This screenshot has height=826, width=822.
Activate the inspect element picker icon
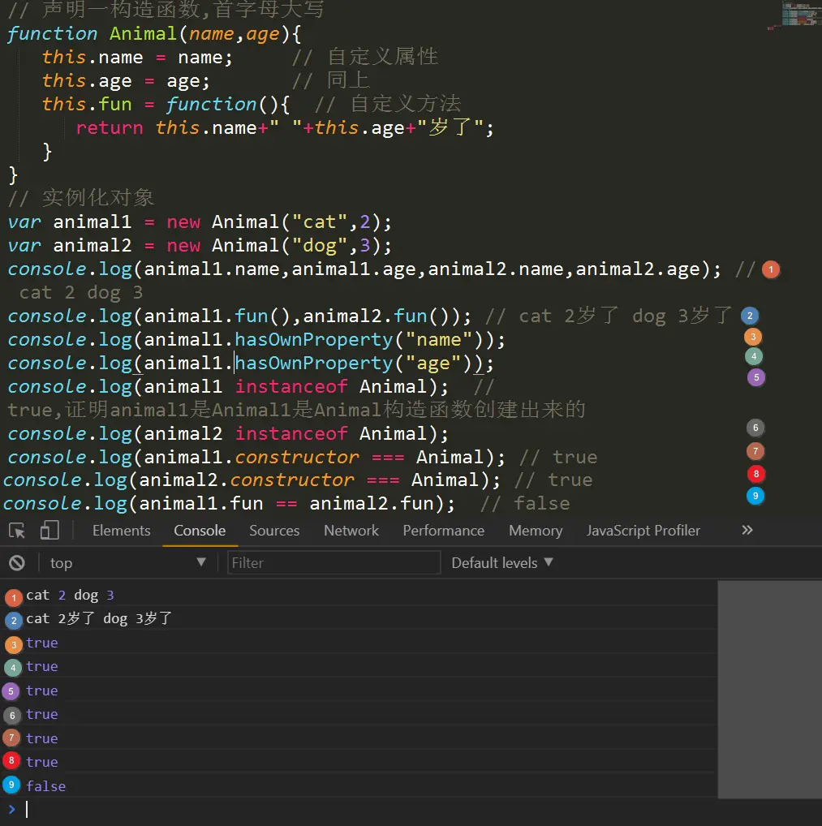click(x=17, y=531)
